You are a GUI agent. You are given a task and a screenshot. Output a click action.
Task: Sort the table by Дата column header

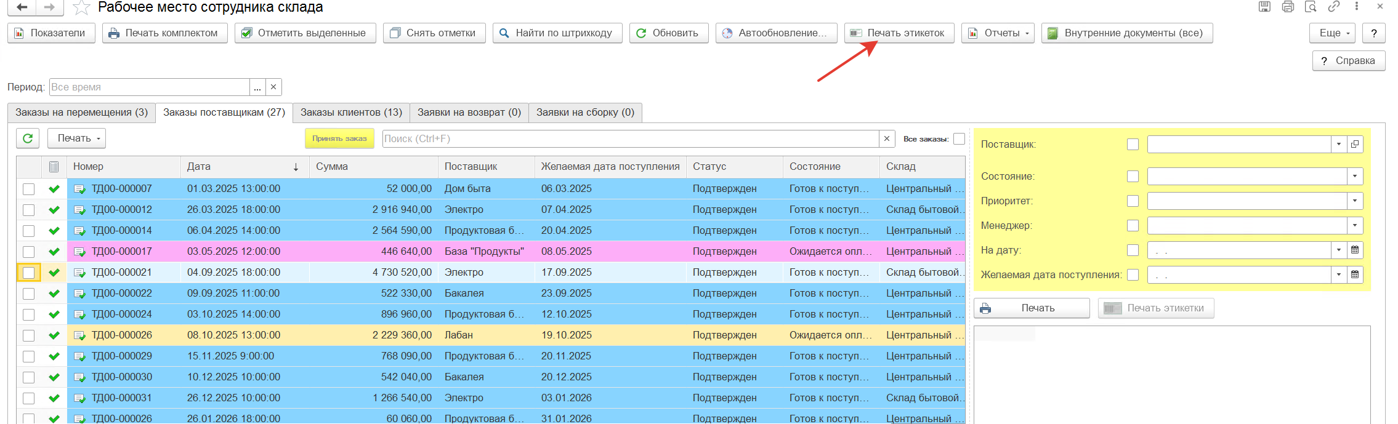[245, 166]
